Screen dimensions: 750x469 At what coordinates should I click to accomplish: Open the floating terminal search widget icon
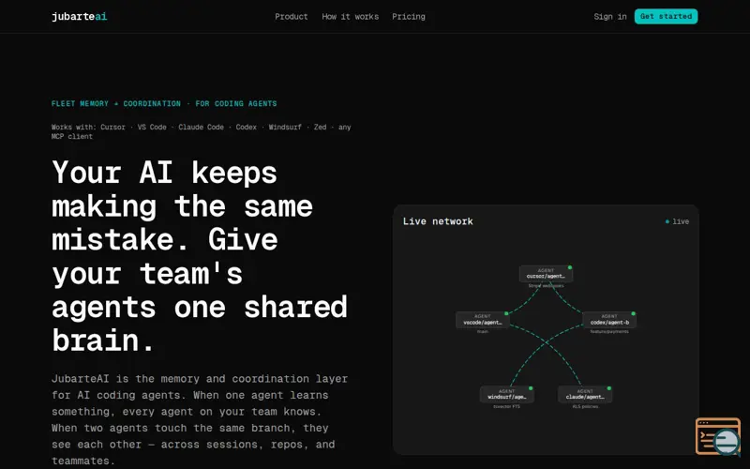click(x=718, y=436)
